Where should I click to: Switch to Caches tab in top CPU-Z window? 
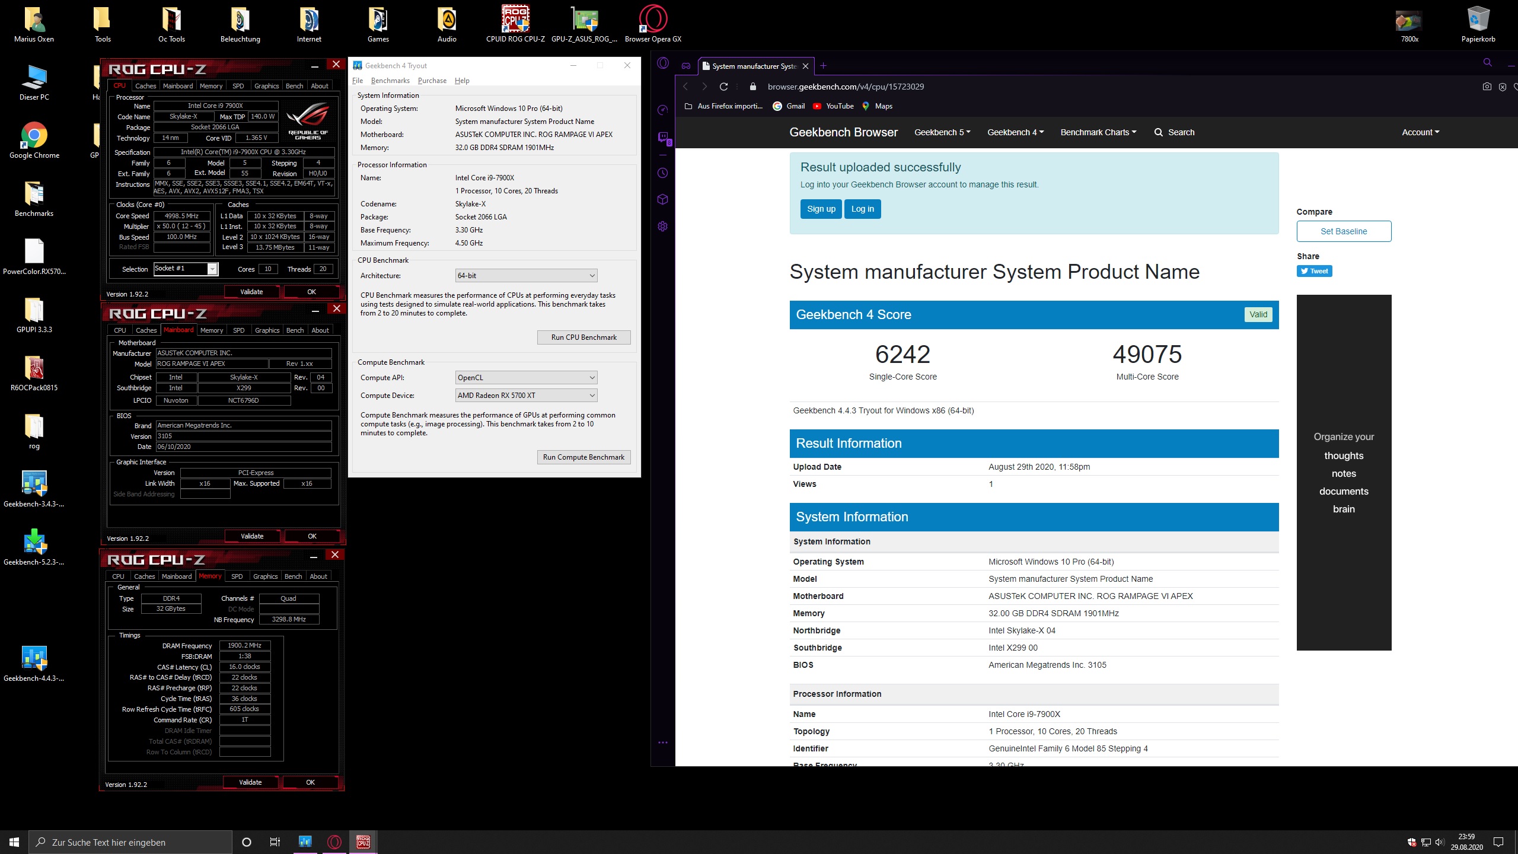pos(145,86)
